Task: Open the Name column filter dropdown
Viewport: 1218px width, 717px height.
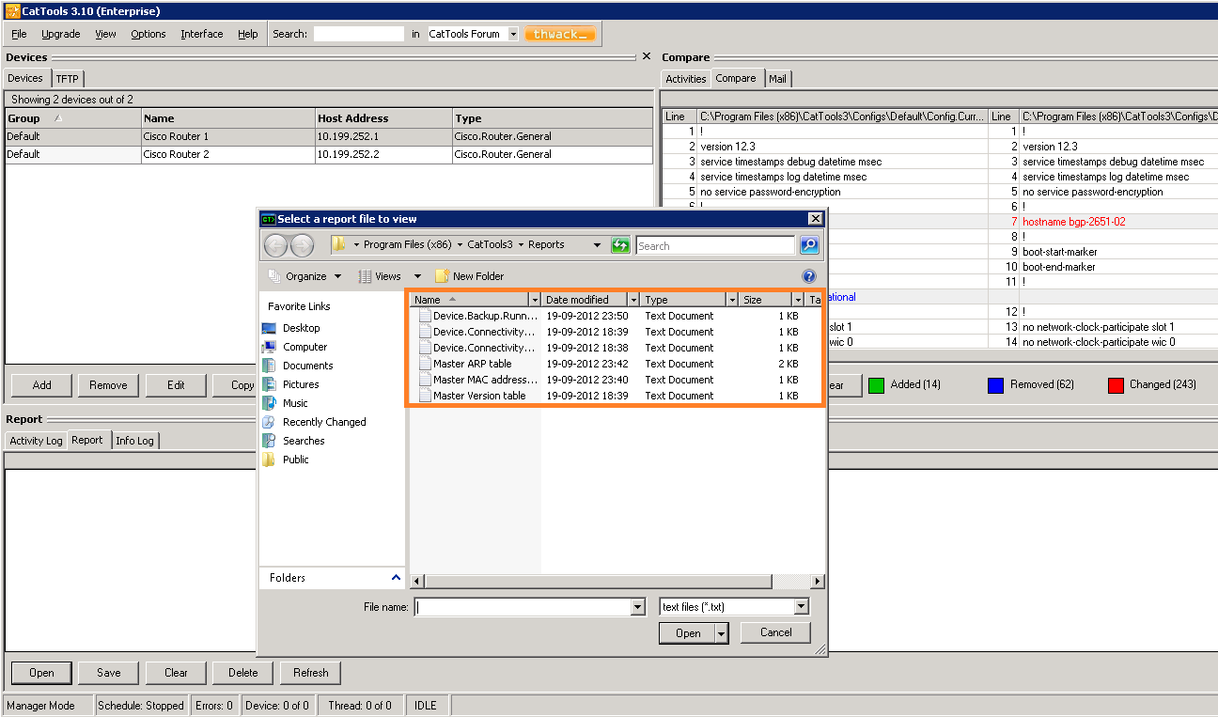Action: [x=535, y=300]
